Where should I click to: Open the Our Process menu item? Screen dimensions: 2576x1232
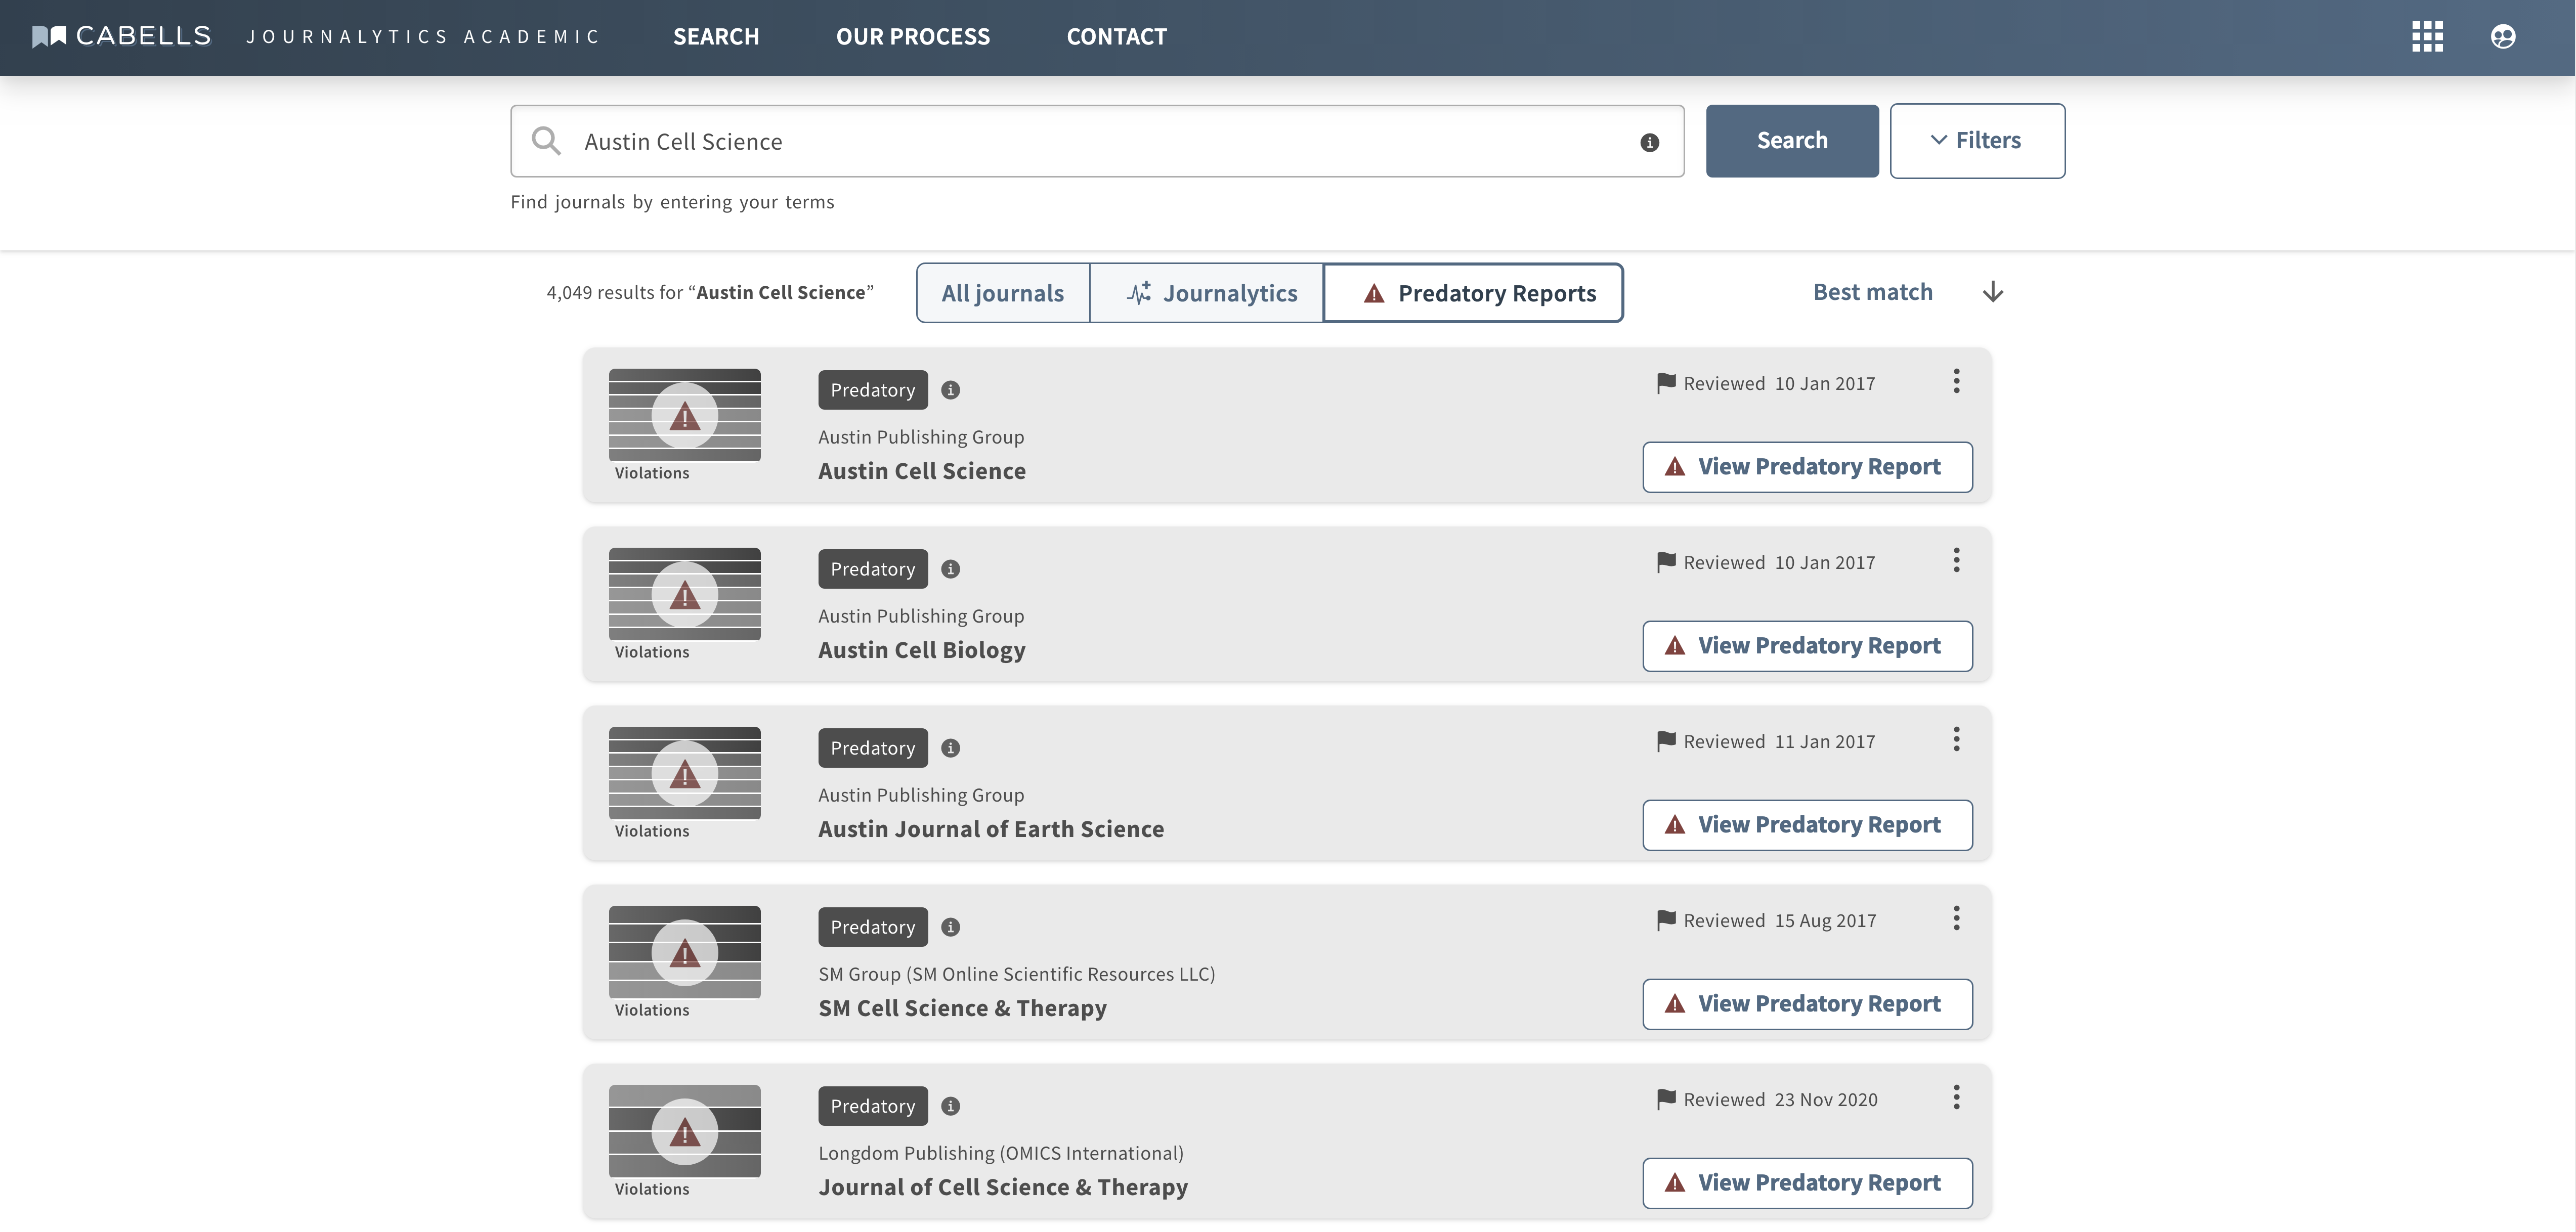[x=912, y=37]
